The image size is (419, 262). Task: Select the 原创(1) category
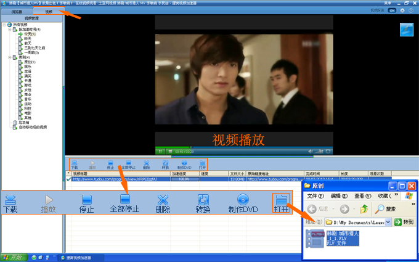point(30,62)
